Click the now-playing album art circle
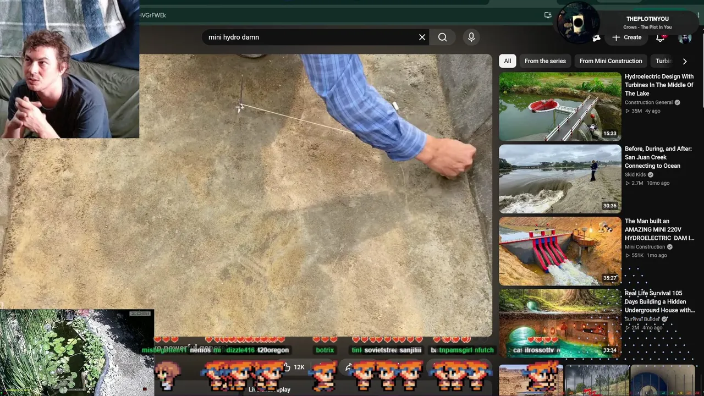Screen dimensions: 704x396 click(577, 23)
